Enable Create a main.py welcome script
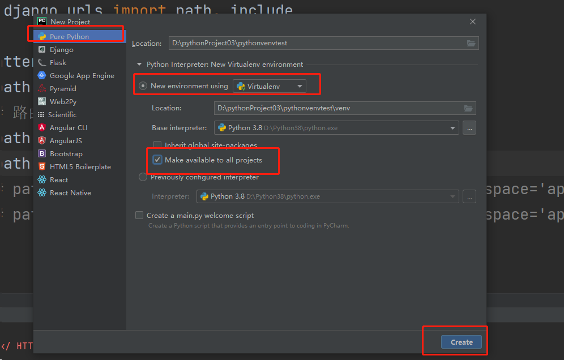 tap(139, 215)
